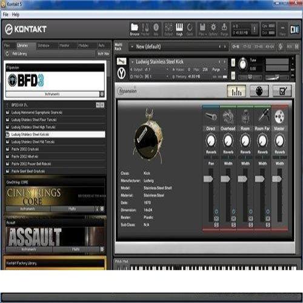Toggle the Keyb keyboard icon

(x=179, y=29)
